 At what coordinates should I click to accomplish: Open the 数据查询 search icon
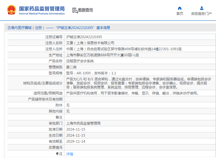tap(75, 10)
